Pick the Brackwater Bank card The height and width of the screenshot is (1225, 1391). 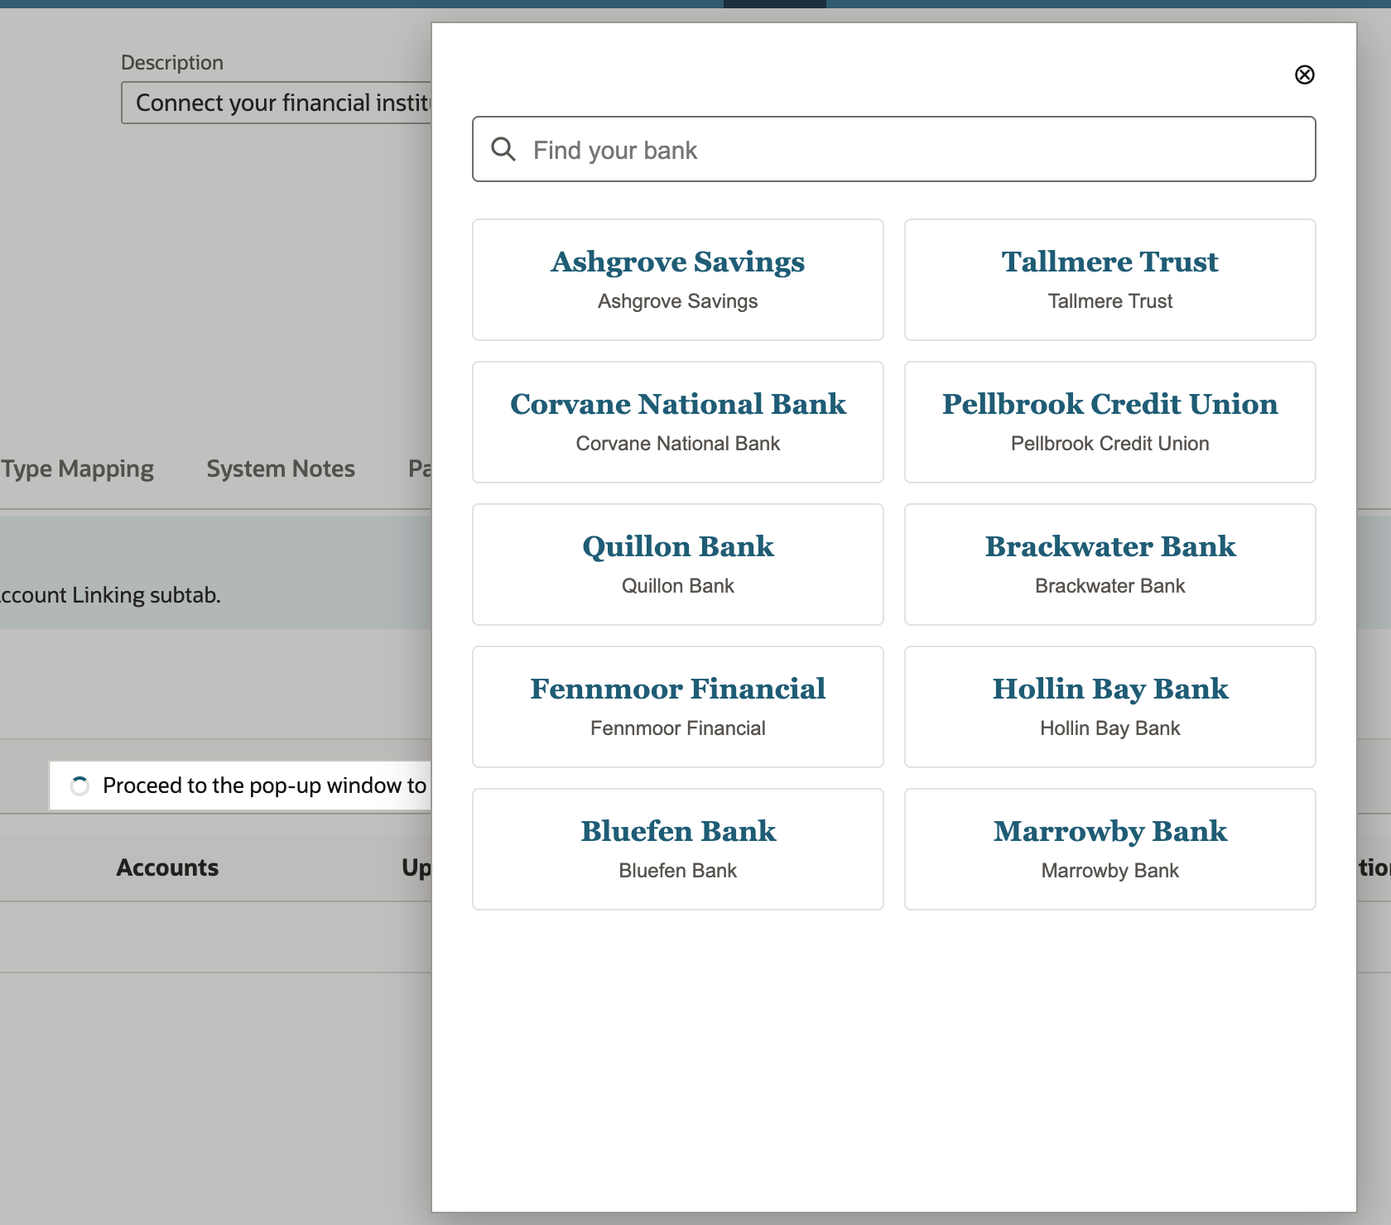[x=1109, y=564]
